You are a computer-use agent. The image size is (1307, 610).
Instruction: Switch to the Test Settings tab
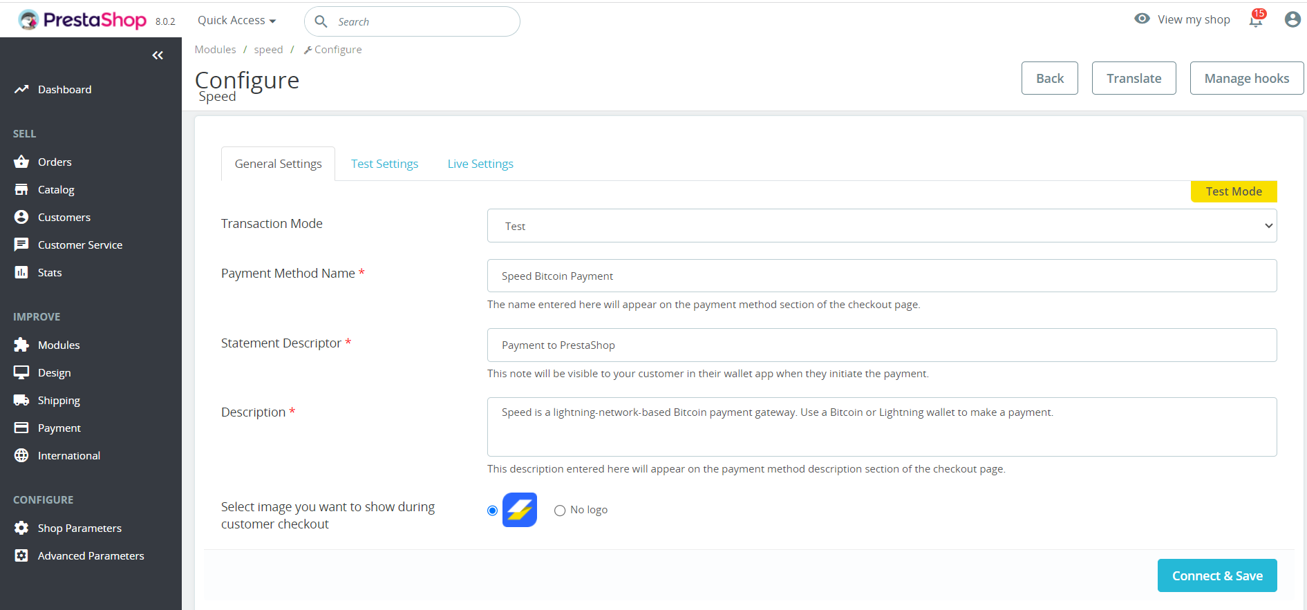point(384,164)
